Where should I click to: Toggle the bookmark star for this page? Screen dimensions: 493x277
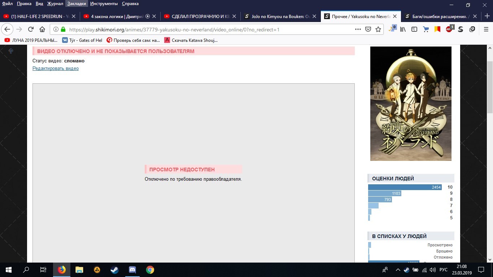coord(378,30)
